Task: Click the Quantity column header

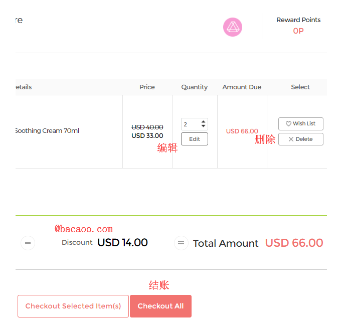Action: tap(194, 87)
